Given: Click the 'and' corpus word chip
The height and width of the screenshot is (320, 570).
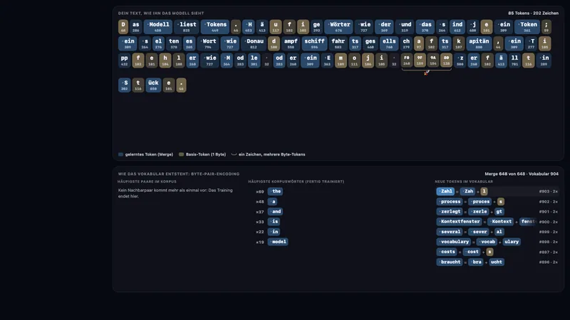Looking at the screenshot, I should (275, 211).
